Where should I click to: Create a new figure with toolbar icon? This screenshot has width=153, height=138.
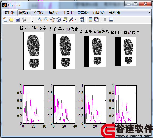pyautogui.click(x=5, y=19)
